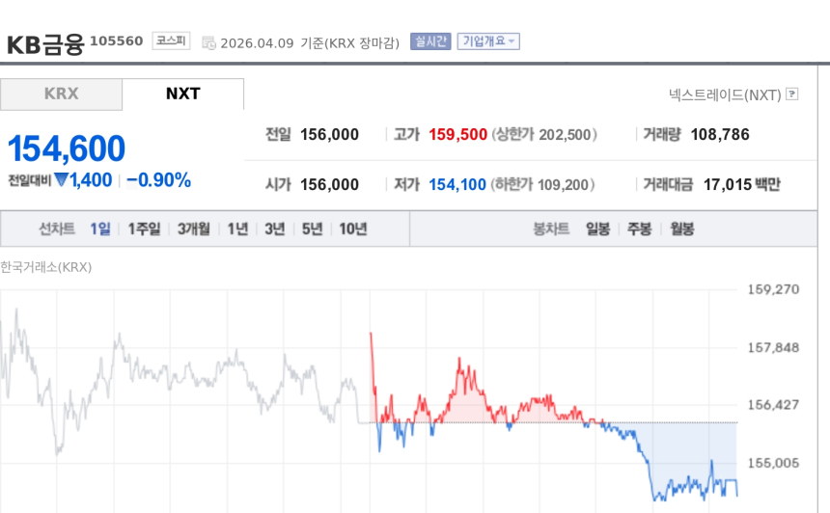Open the 기업개요 dropdown
Viewport: 830px width, 513px height.
488,41
